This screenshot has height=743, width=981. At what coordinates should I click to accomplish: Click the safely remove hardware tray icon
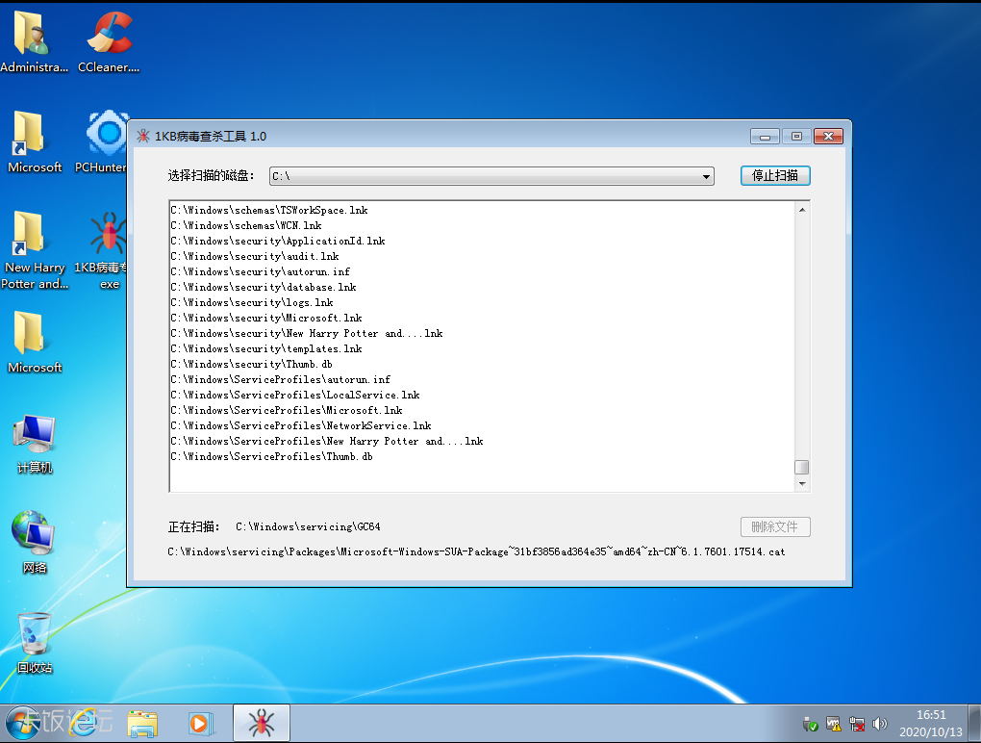(810, 724)
